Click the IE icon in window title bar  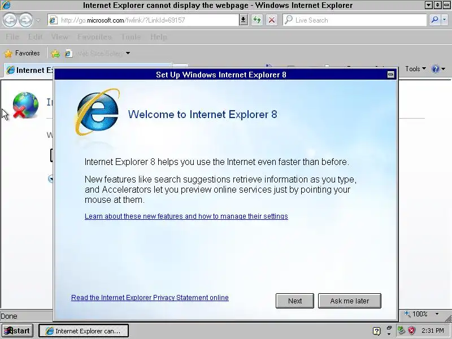click(6, 5)
